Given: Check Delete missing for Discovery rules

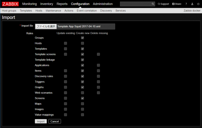Looking at the screenshot, I should click(98, 76).
